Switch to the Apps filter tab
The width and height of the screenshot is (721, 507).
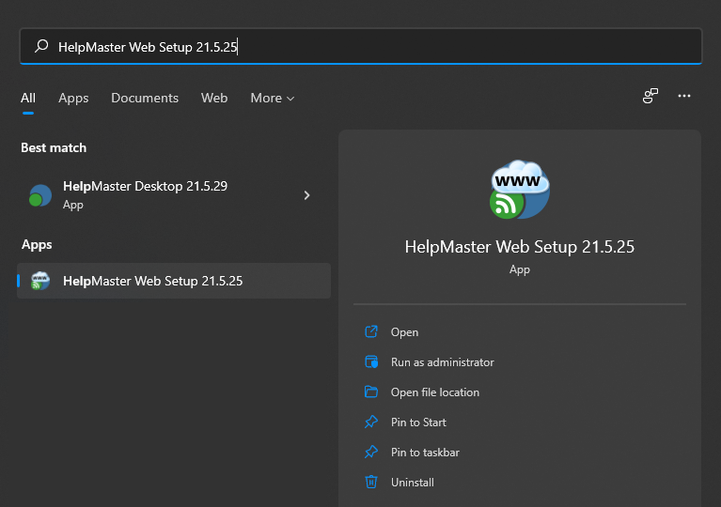(x=73, y=98)
